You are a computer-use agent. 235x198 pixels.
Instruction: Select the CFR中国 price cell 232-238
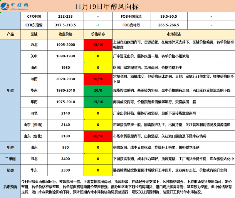[x=66, y=17]
